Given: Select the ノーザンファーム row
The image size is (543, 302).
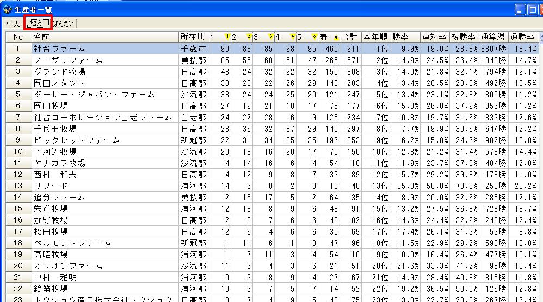Looking at the screenshot, I should 272,60.
